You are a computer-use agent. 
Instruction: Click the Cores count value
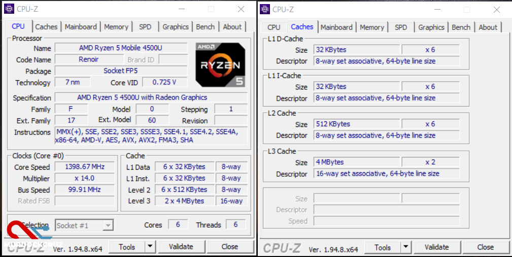tap(178, 224)
